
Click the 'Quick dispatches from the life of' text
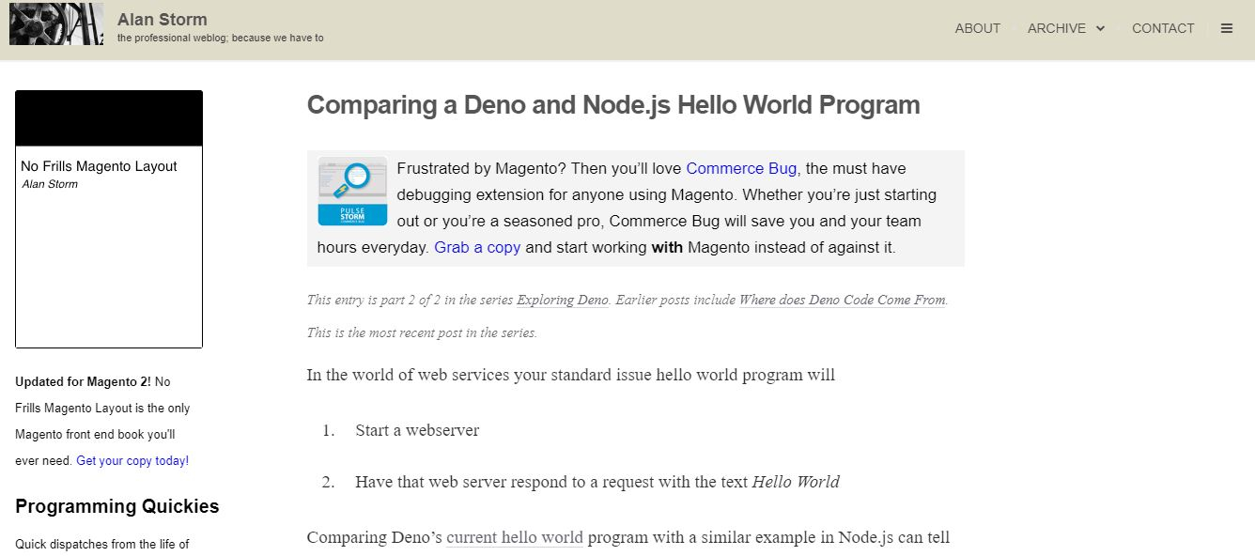coord(102,544)
